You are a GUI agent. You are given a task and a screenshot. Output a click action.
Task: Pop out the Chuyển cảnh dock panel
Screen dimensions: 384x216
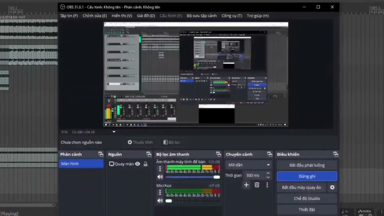pyautogui.click(x=270, y=154)
